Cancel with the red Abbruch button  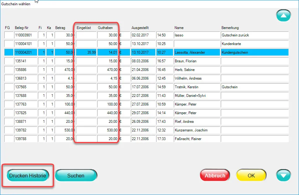[215, 176]
